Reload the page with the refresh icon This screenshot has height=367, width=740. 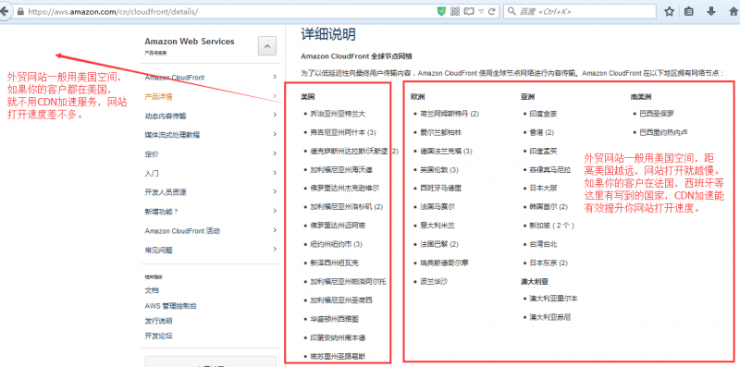492,11
